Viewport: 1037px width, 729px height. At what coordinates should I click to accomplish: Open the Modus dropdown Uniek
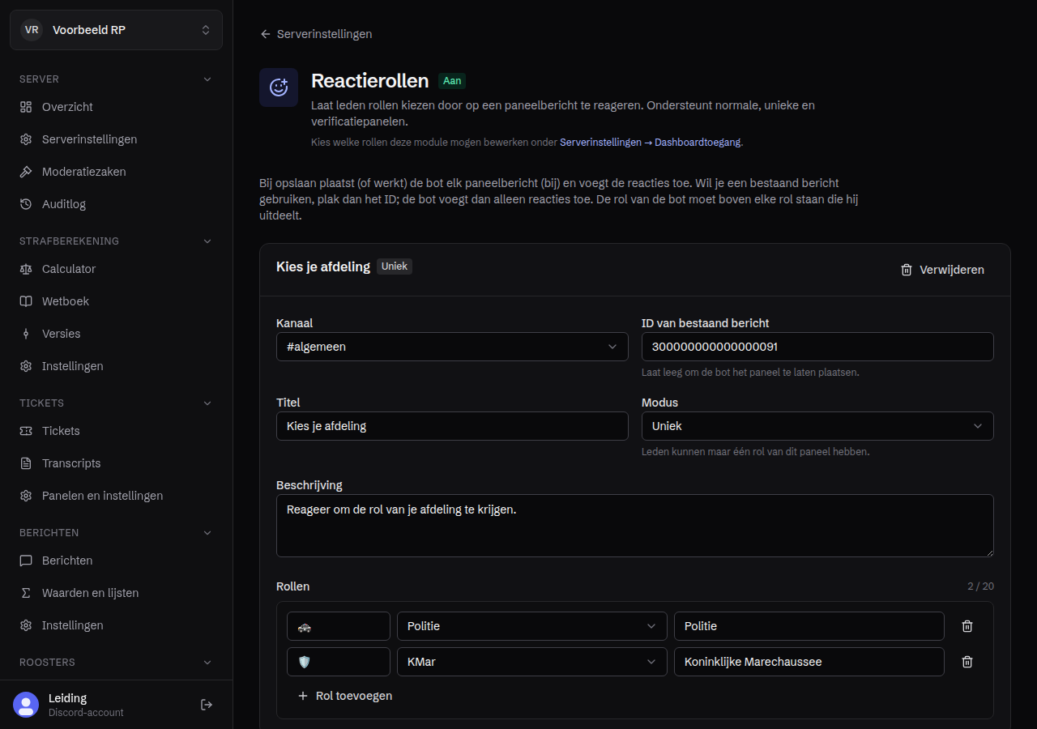[x=817, y=426]
